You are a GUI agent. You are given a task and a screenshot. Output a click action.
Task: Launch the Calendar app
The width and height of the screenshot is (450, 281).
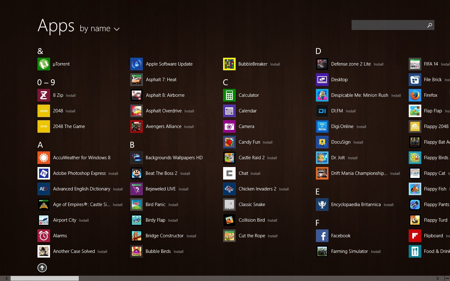point(248,111)
